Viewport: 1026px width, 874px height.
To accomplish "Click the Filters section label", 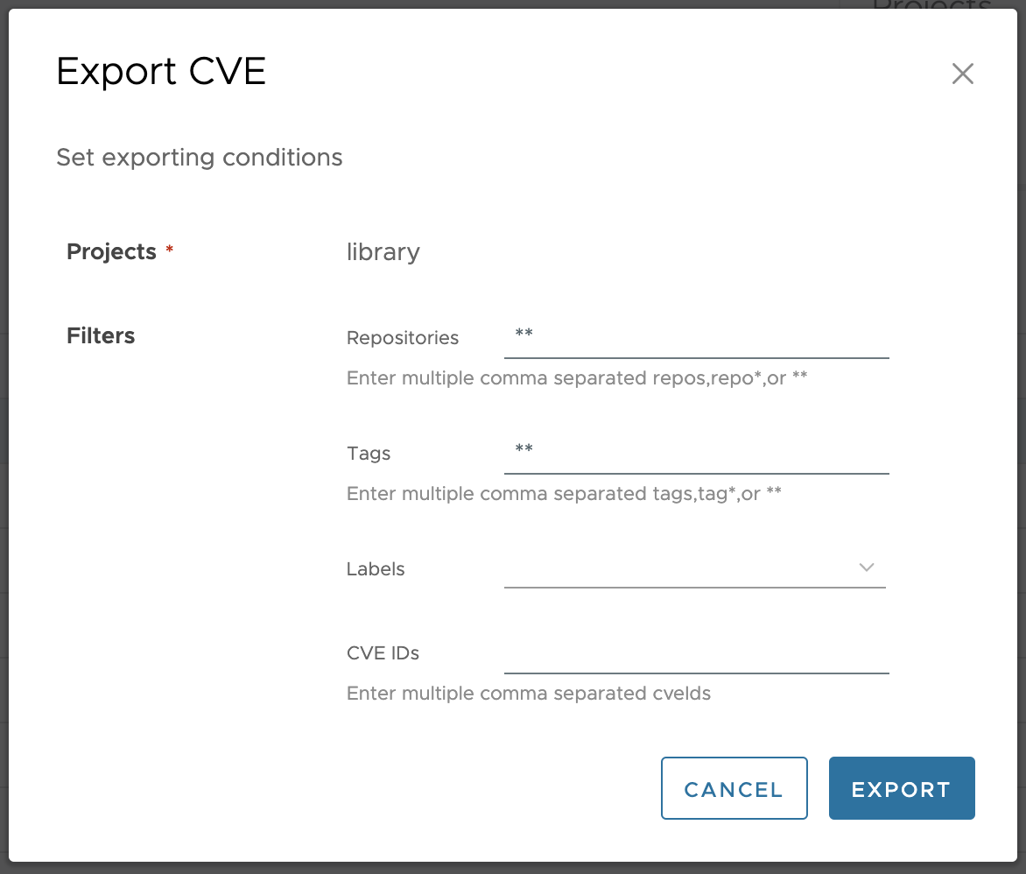I will point(100,335).
